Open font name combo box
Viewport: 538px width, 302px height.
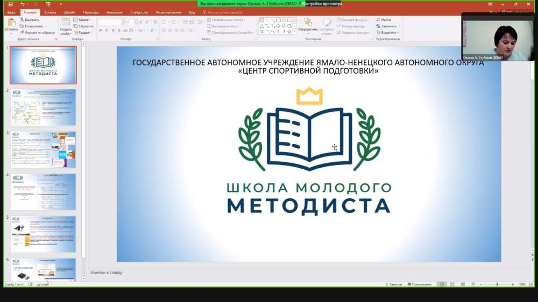pos(111,22)
